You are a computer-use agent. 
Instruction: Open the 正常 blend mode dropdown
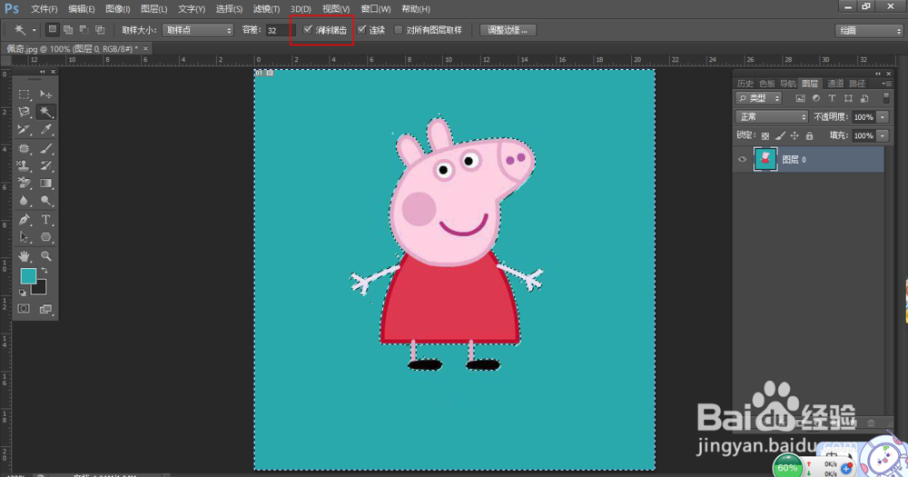(771, 117)
